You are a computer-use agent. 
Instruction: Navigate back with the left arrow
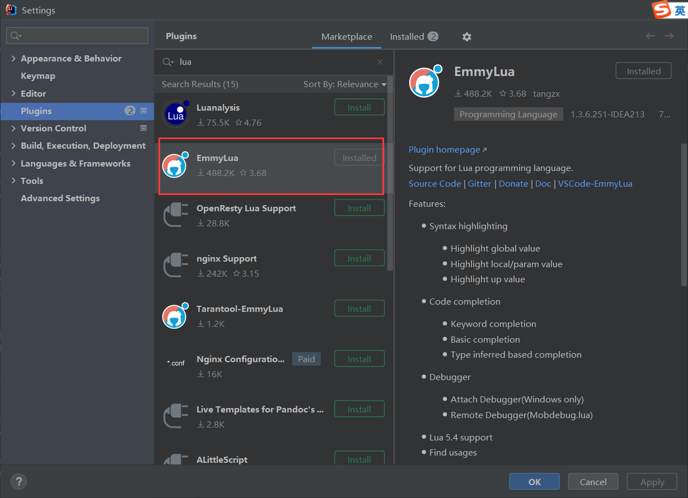650,36
